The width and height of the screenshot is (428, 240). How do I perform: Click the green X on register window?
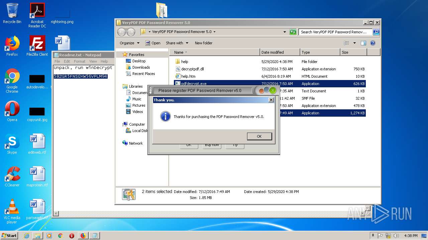tap(273, 90)
